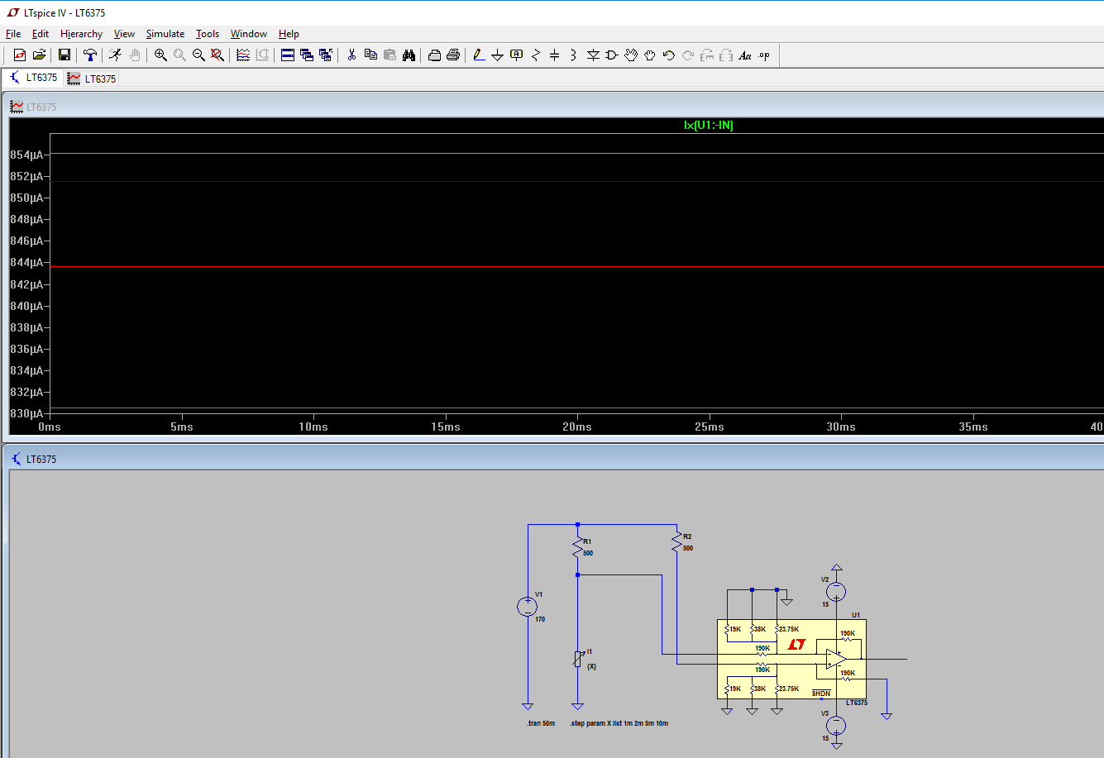Image resolution: width=1104 pixels, height=758 pixels.
Task: Select the Move hand tool
Action: tap(631, 55)
